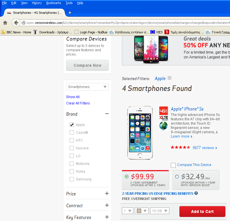This screenshot has width=230, height=221.
Task: Go back with the browser back arrow
Action: 16,23
